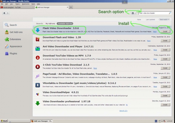Open the File menu

point(2,4)
